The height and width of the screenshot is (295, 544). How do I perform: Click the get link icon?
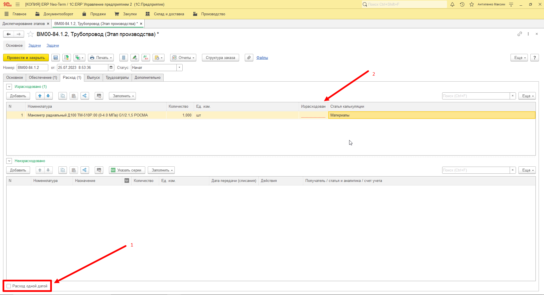point(520,34)
